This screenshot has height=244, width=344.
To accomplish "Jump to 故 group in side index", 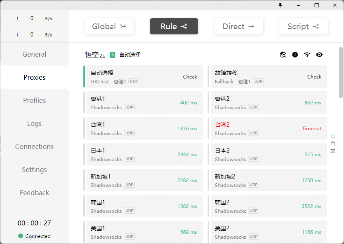I will click(333, 151).
